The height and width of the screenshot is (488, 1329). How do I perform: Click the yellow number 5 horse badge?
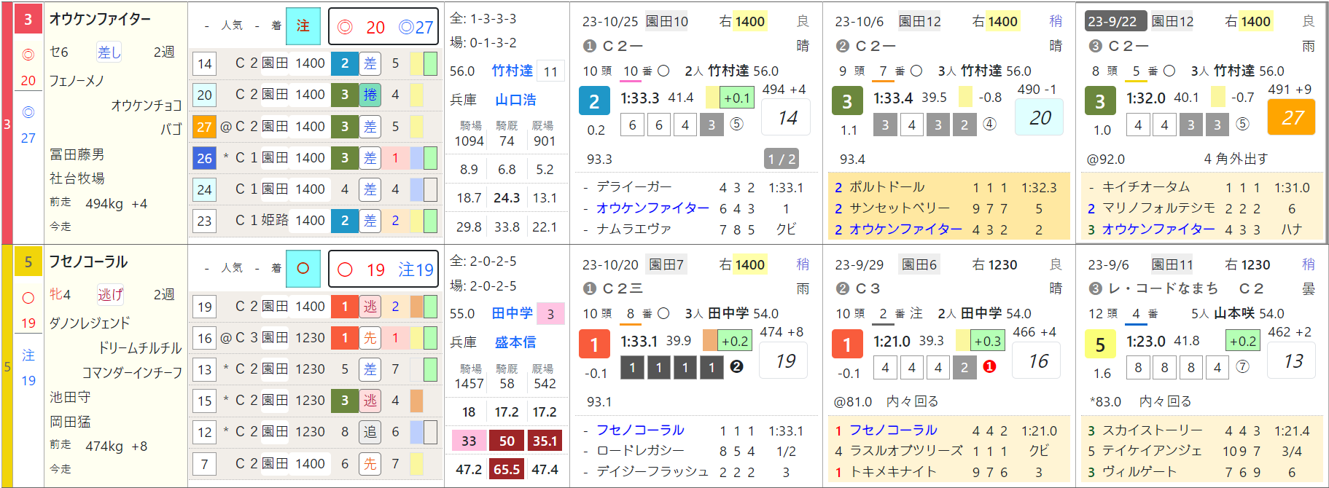28,261
